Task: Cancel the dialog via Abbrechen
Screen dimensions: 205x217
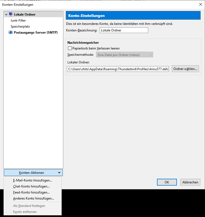Action: [x=190, y=182]
